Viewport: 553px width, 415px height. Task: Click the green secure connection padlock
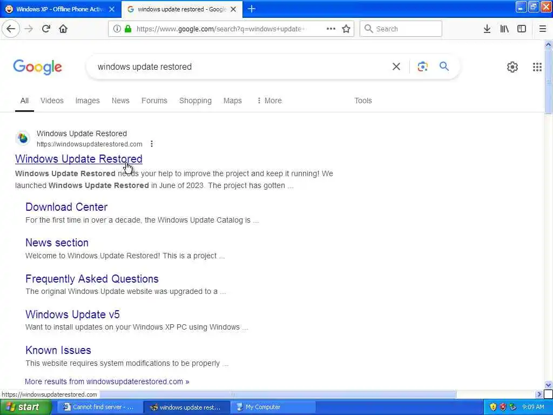click(128, 29)
